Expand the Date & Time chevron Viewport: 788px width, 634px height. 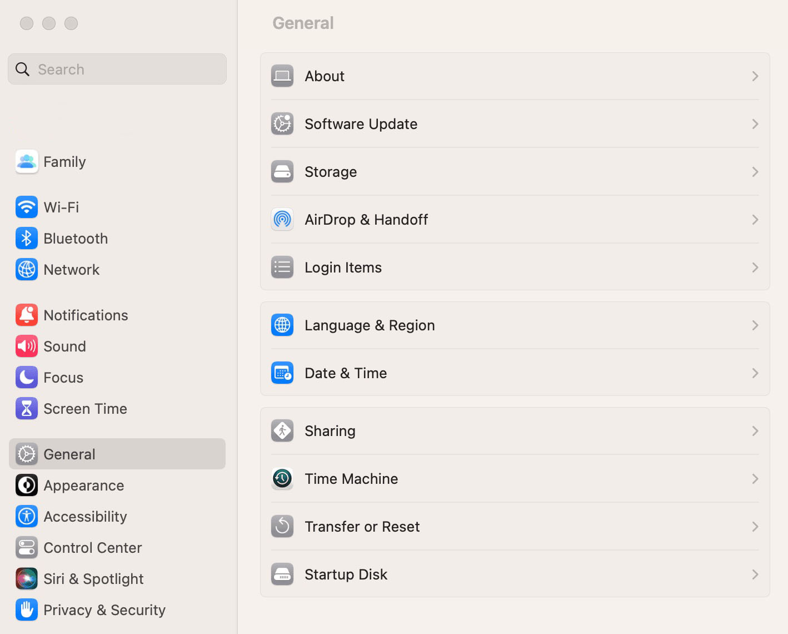(x=755, y=373)
